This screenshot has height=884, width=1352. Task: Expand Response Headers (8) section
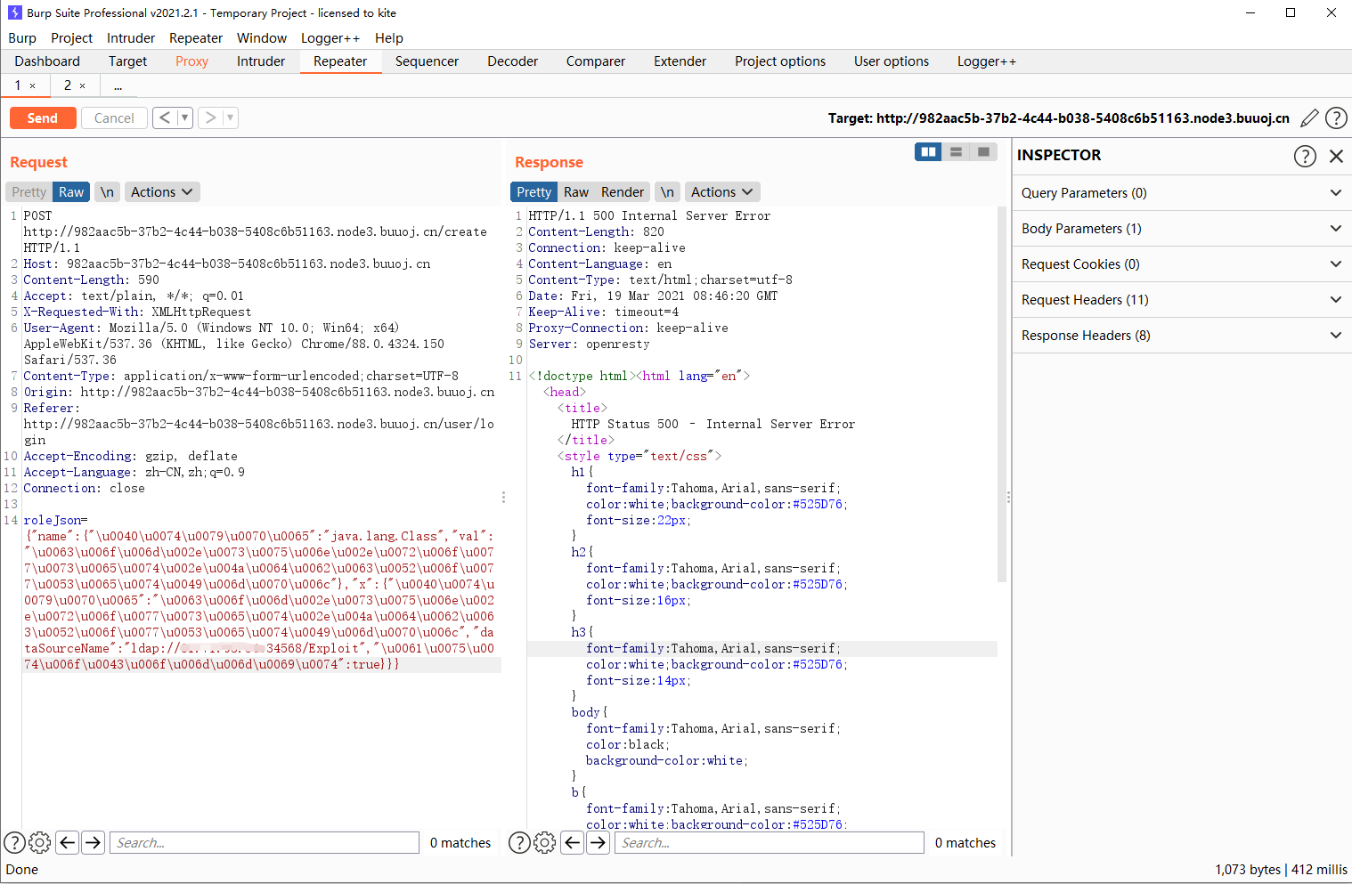point(1182,336)
